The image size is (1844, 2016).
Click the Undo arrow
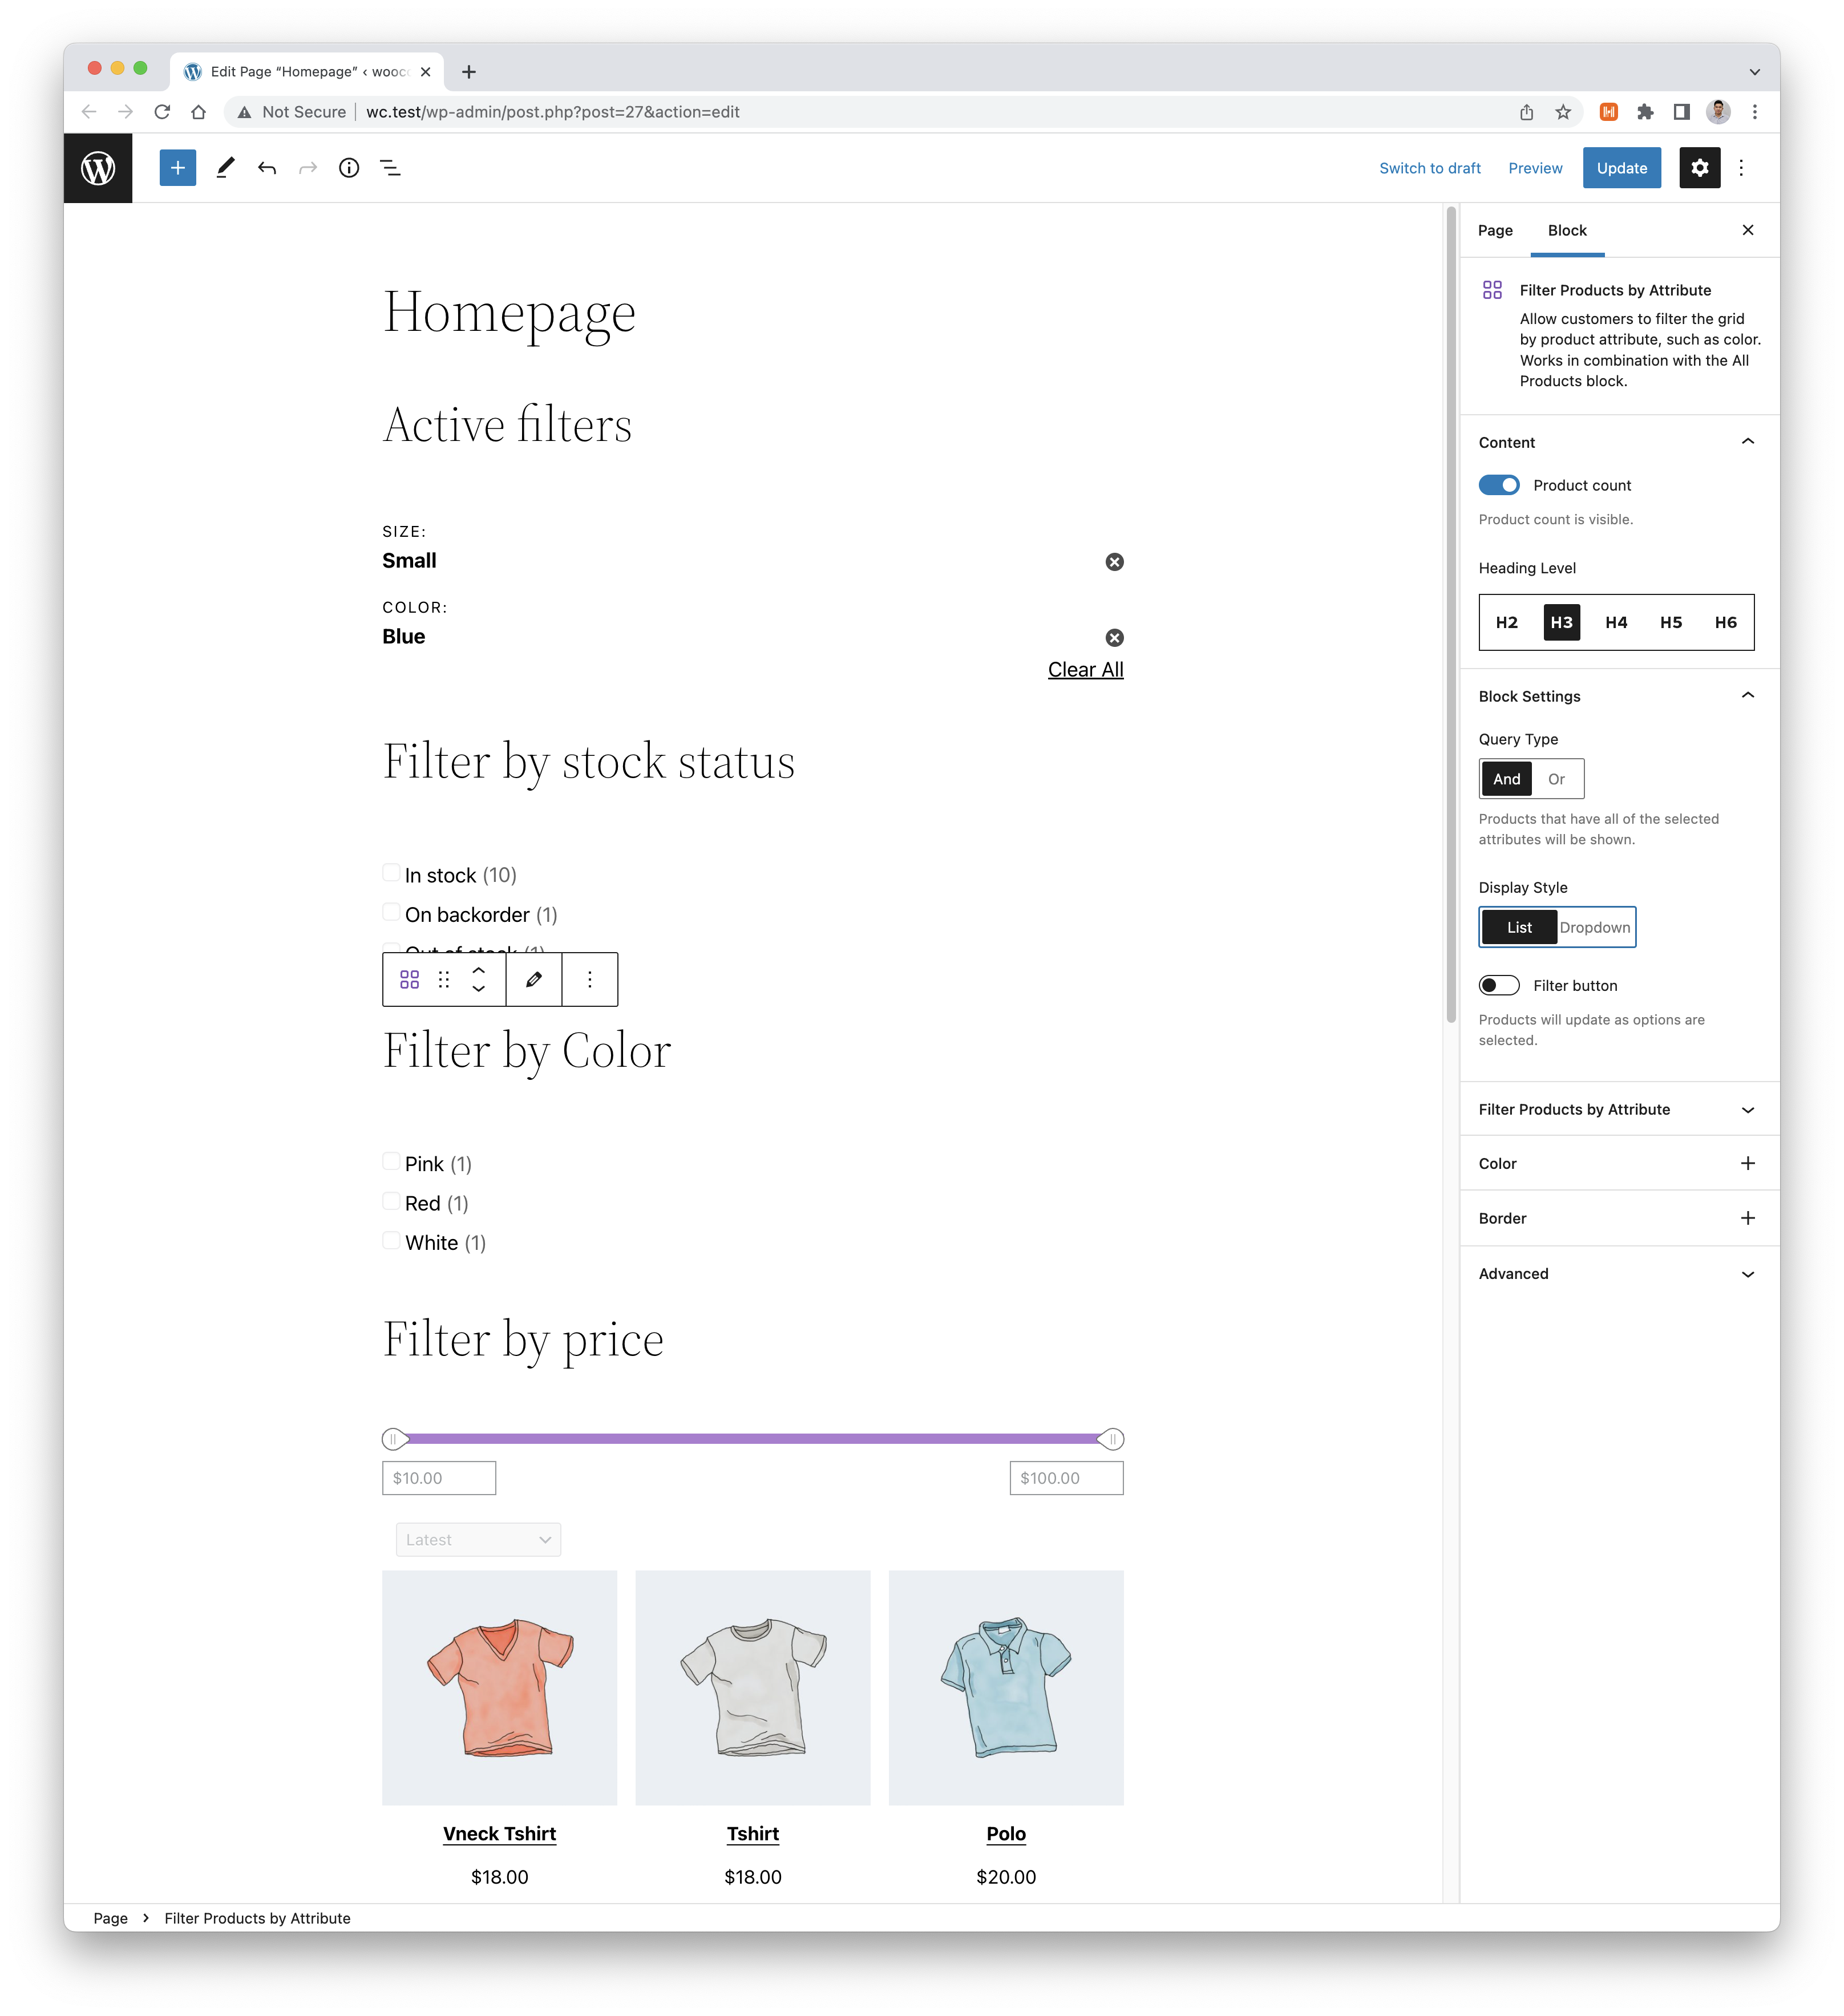pyautogui.click(x=267, y=168)
